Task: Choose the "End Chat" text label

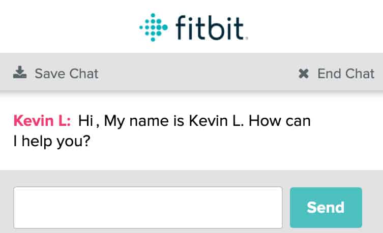Action: pos(346,74)
